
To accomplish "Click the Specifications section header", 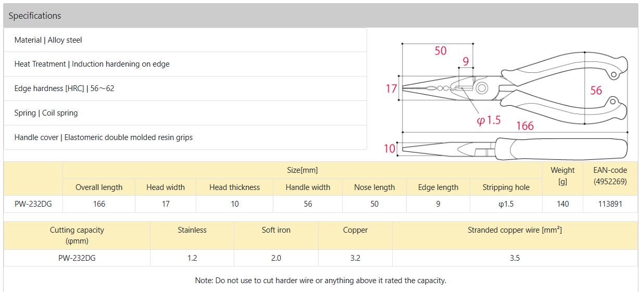I will (35, 16).
